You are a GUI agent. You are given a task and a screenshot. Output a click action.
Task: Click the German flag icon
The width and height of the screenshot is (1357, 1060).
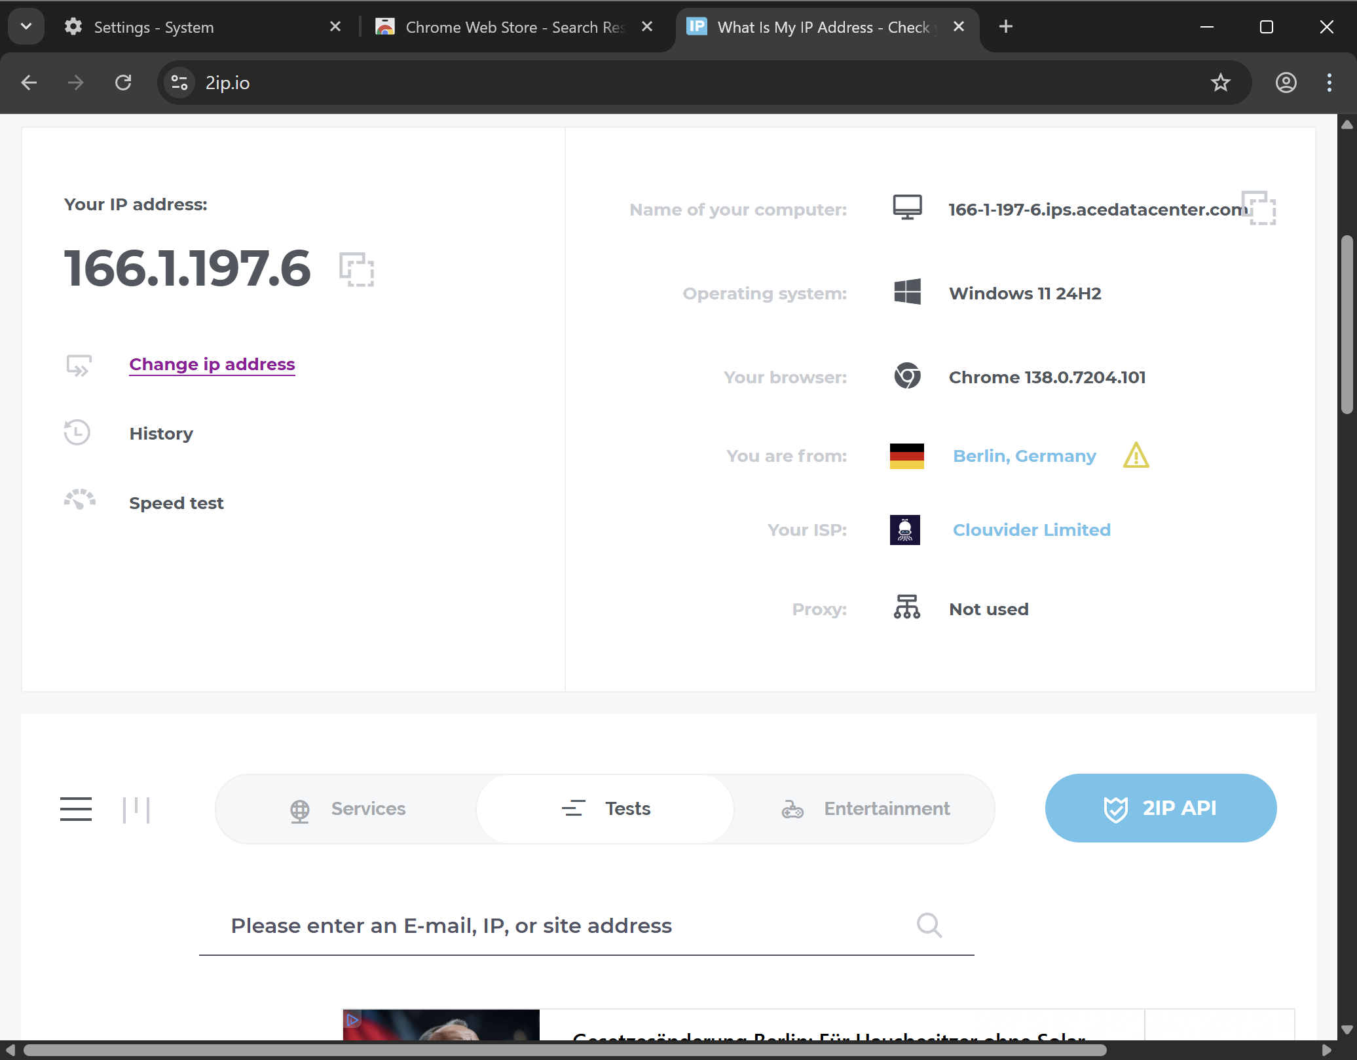[907, 456]
